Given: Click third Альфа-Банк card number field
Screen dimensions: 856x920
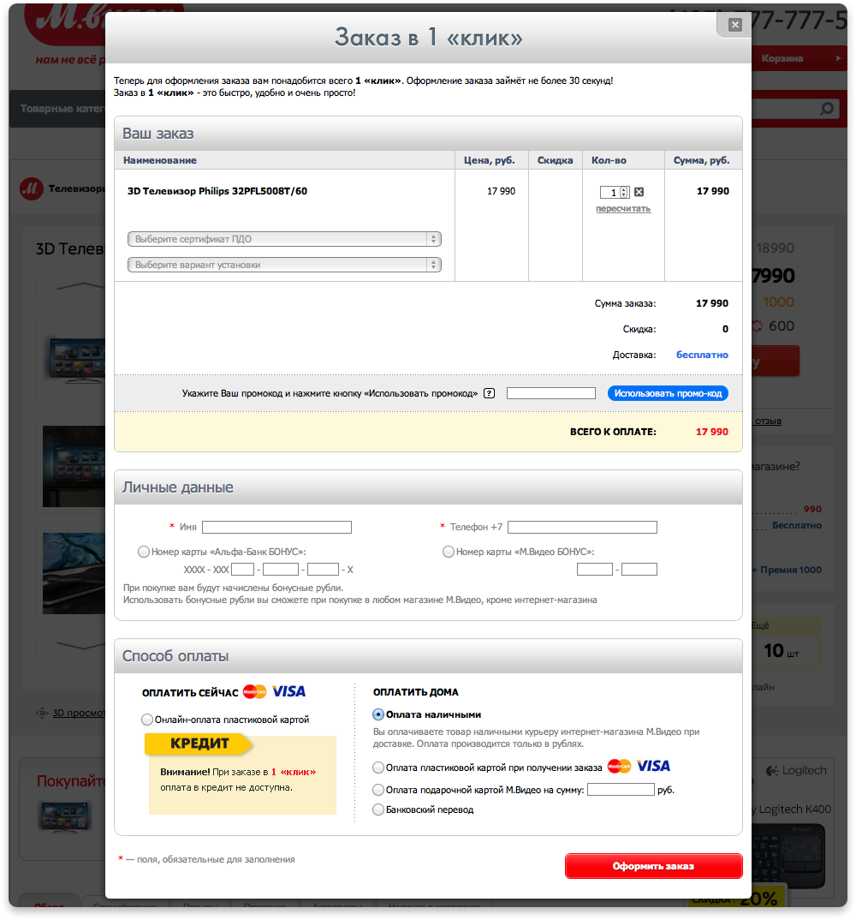Looking at the screenshot, I should point(323,569).
